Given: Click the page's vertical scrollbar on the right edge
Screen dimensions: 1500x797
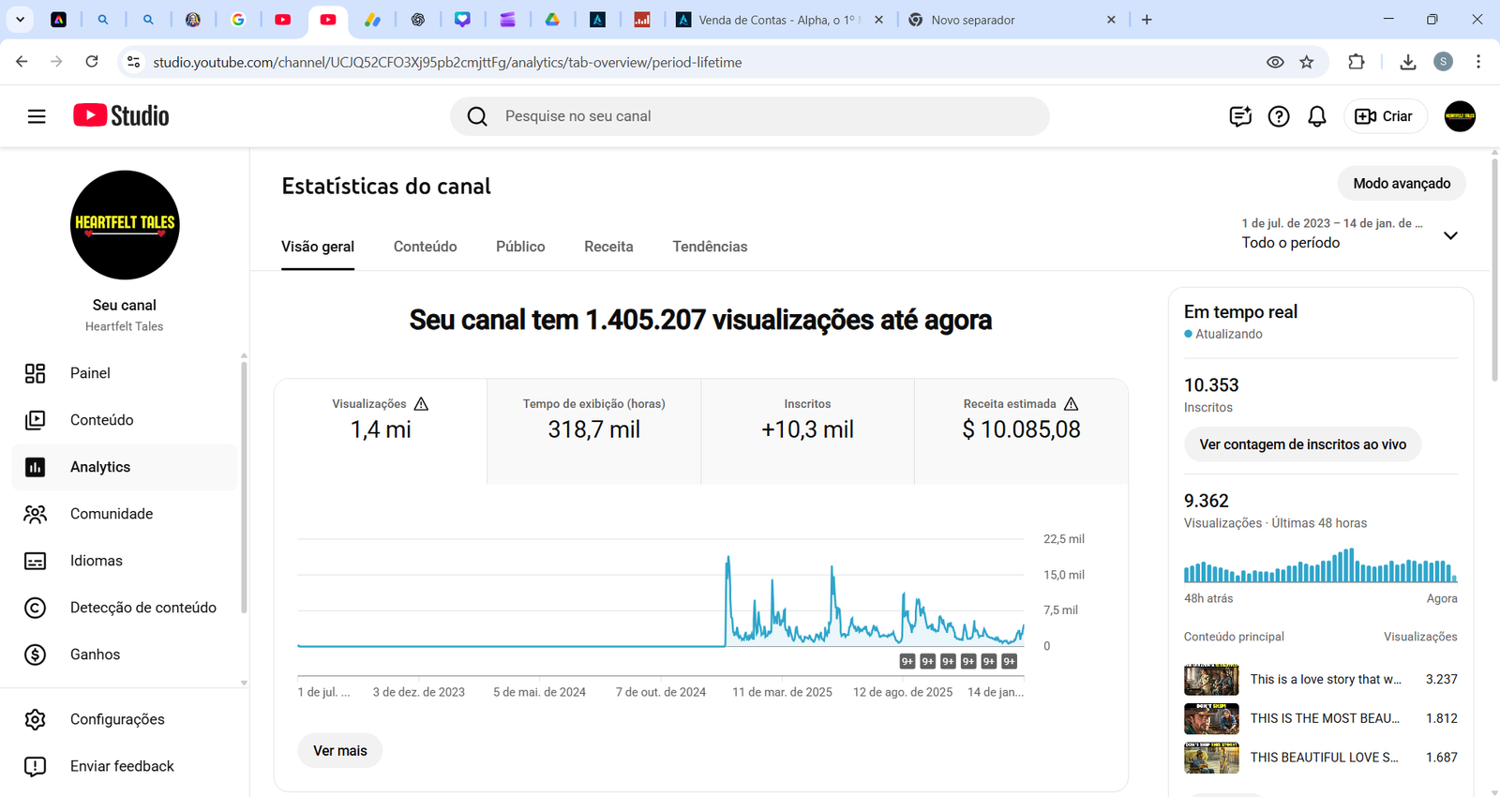Looking at the screenshot, I should click(1494, 272).
